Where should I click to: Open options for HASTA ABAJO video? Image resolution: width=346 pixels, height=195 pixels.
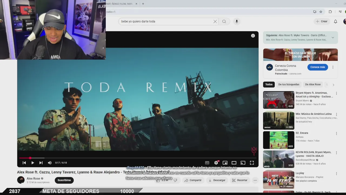tap(337, 153)
